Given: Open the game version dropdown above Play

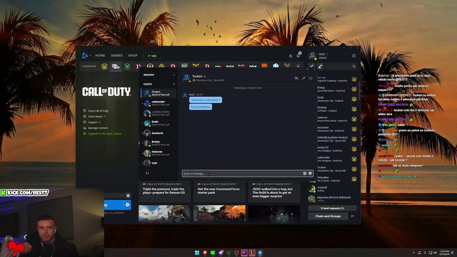Looking at the screenshot, I should (x=114, y=196).
